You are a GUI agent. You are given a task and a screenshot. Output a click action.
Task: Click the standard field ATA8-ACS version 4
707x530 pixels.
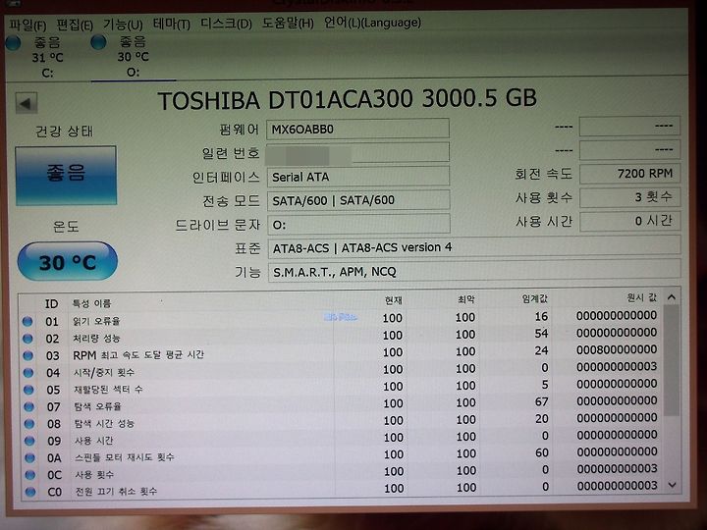[x=474, y=247]
